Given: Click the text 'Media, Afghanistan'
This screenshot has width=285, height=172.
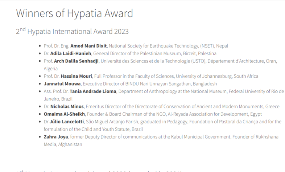Looking at the screenshot, I should 63,144.
